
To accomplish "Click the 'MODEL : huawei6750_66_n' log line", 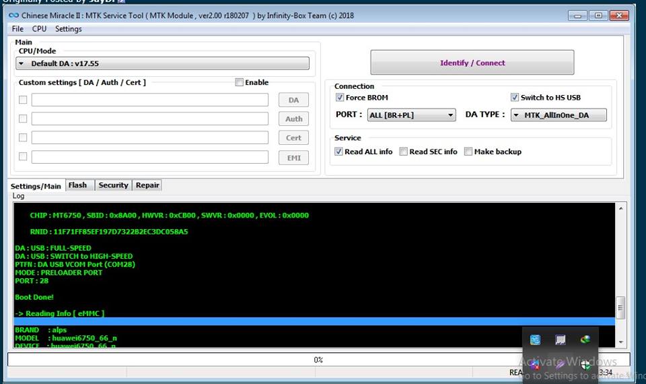I will (x=66, y=338).
